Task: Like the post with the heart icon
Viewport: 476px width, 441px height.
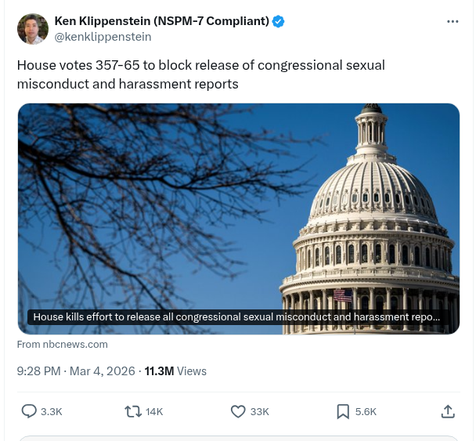Action: 238,411
